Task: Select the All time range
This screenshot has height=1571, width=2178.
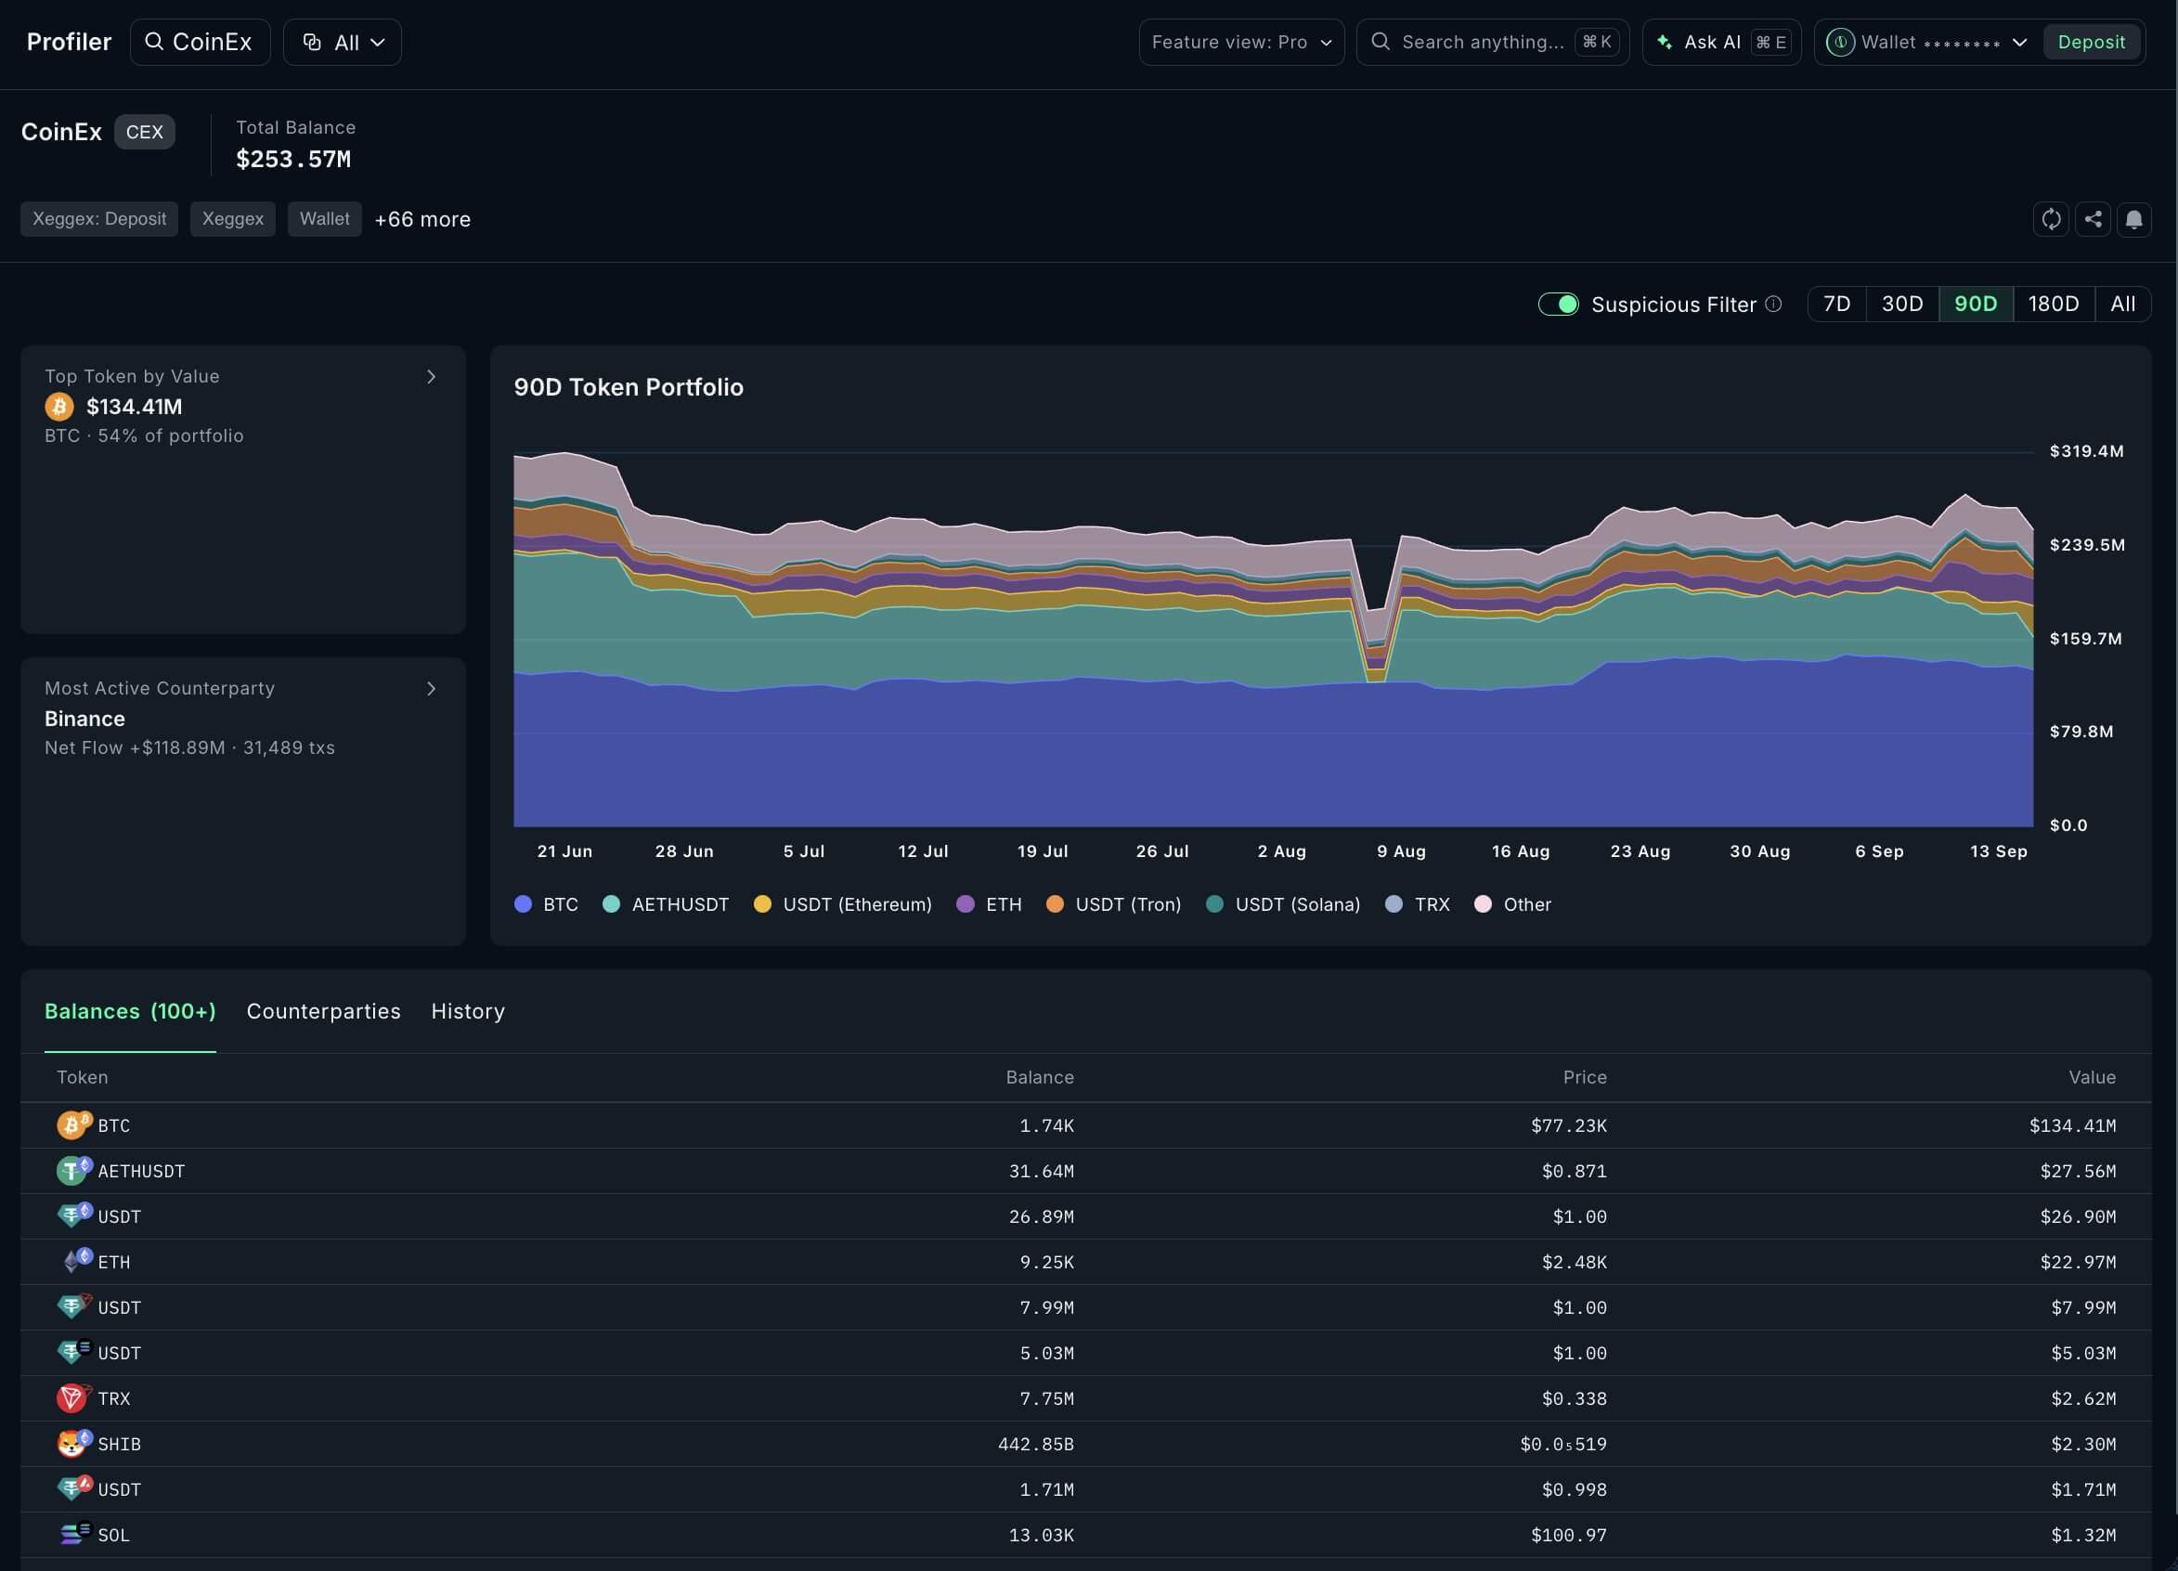Action: pos(2122,304)
